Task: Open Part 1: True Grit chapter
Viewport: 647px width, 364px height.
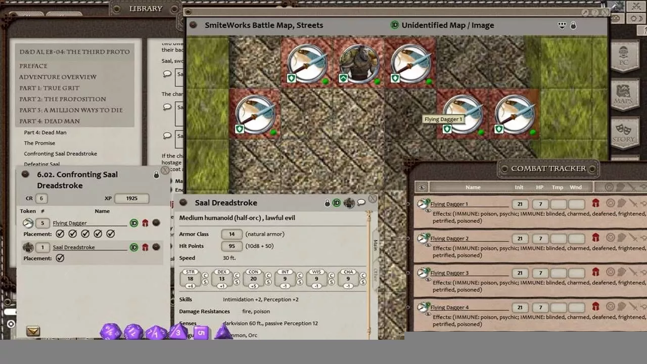Action: click(50, 88)
